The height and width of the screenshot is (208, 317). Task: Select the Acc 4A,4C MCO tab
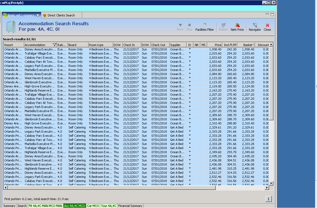click(x=75, y=206)
